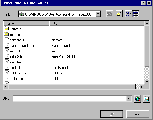Expand the URL dropdown arrow
This screenshot has height=120, width=153.
[x=129, y=99]
